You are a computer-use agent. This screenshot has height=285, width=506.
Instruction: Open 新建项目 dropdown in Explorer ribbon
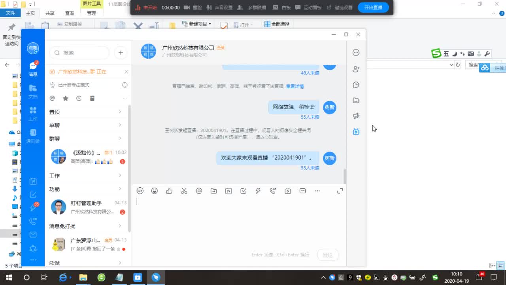196,24
